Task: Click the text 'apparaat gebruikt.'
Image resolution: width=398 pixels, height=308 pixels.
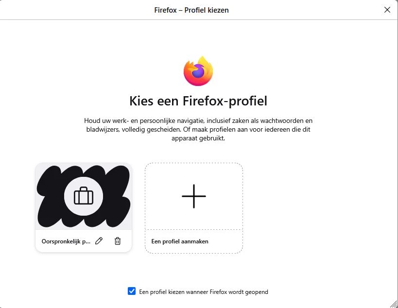Action: click(198, 138)
